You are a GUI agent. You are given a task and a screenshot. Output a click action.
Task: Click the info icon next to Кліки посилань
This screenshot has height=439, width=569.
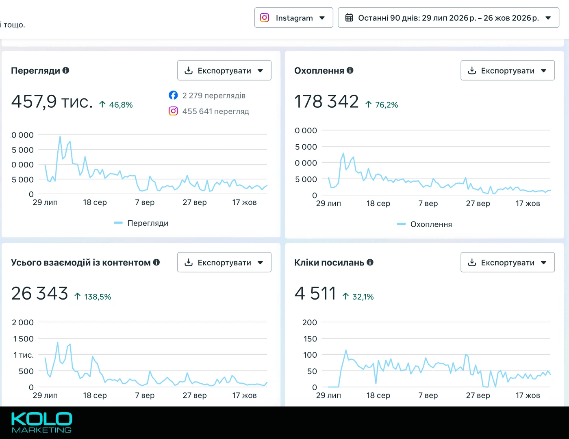[370, 262]
